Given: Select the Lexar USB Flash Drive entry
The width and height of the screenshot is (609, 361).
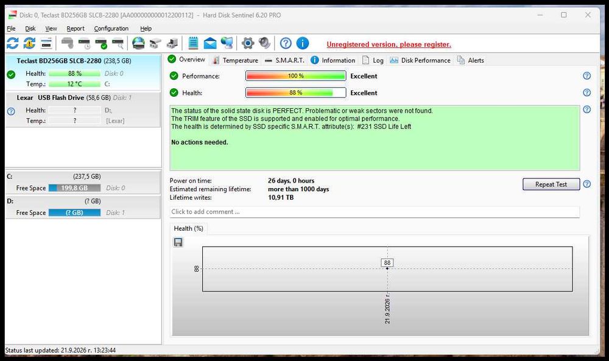Looking at the screenshot, I should click(x=83, y=109).
